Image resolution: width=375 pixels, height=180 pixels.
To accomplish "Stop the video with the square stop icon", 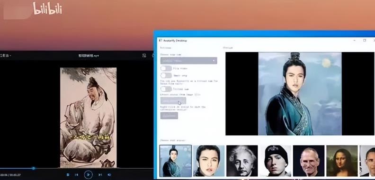I will click(68, 175).
